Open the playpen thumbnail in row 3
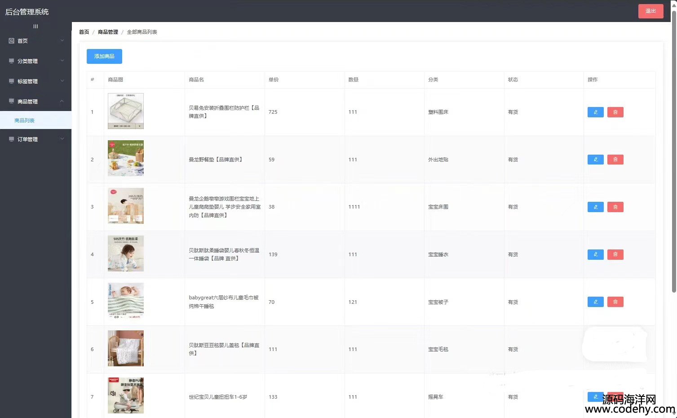 [126, 206]
